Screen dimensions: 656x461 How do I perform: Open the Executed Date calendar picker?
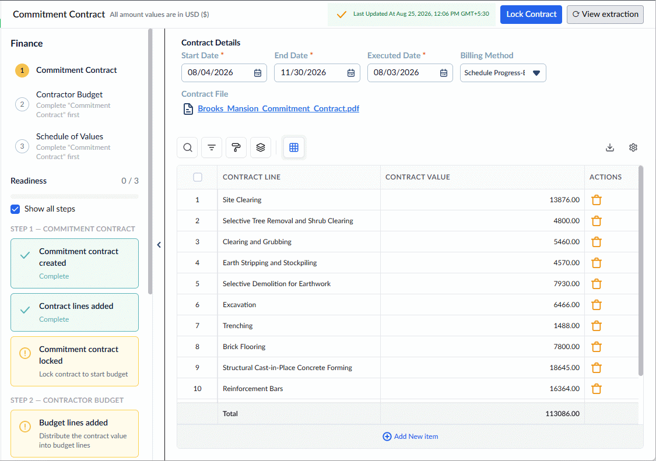click(x=444, y=73)
